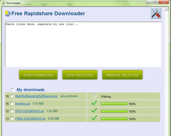Click the Downloader title bar app icon

pos(3,3)
